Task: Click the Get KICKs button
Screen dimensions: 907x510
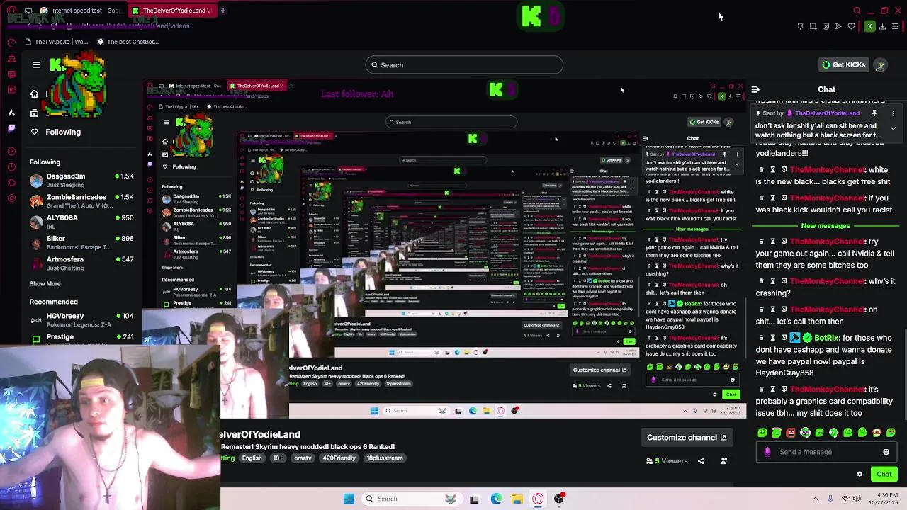Action: point(843,65)
